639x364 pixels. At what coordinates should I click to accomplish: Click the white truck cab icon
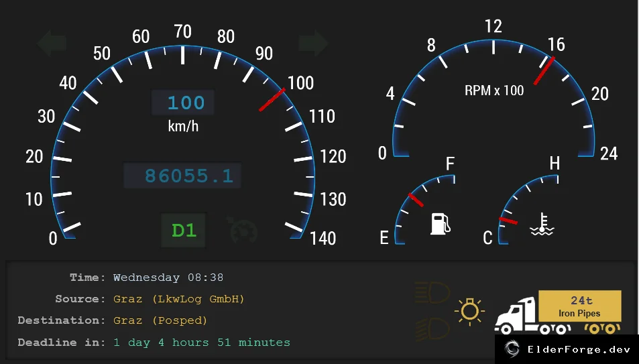(x=516, y=316)
